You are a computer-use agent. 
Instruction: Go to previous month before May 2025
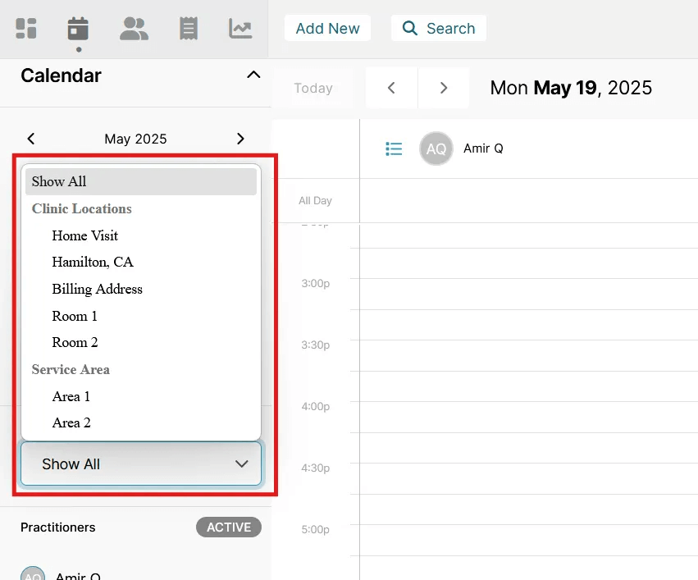30,139
